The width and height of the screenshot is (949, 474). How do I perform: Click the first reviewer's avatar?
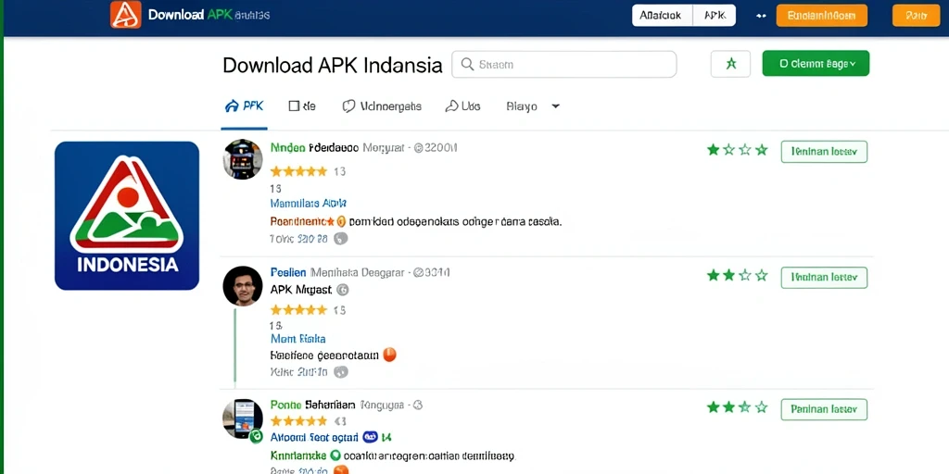pos(243,159)
